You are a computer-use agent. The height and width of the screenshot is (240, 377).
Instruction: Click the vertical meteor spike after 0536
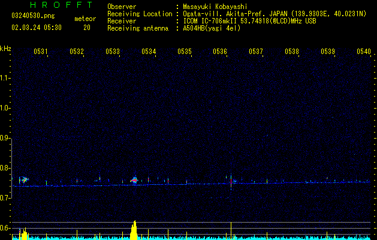[231, 182]
